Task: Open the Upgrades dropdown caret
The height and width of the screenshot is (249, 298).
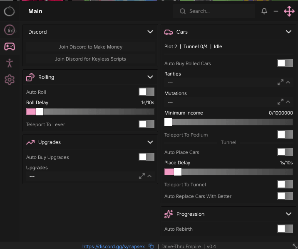Action: 149,176
